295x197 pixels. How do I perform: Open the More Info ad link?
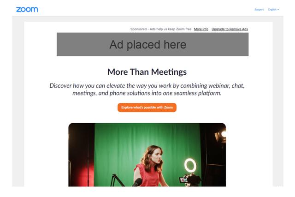tap(201, 29)
